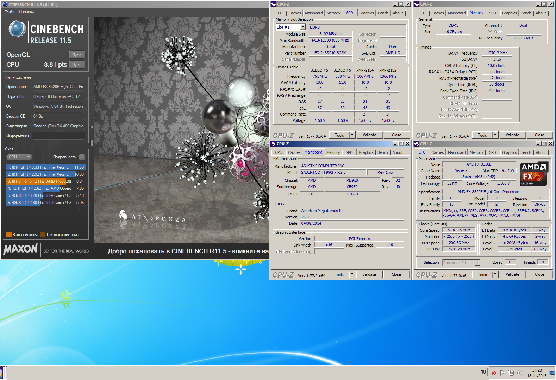
Task: Click Tools button in Memory CPU-Z window
Action: coord(482,135)
